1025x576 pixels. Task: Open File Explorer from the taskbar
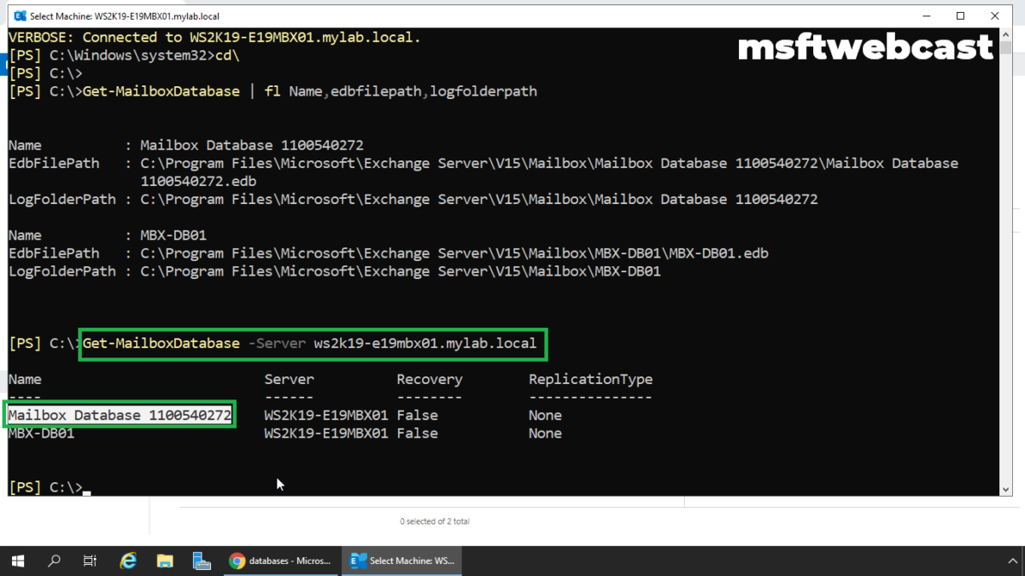click(x=165, y=561)
